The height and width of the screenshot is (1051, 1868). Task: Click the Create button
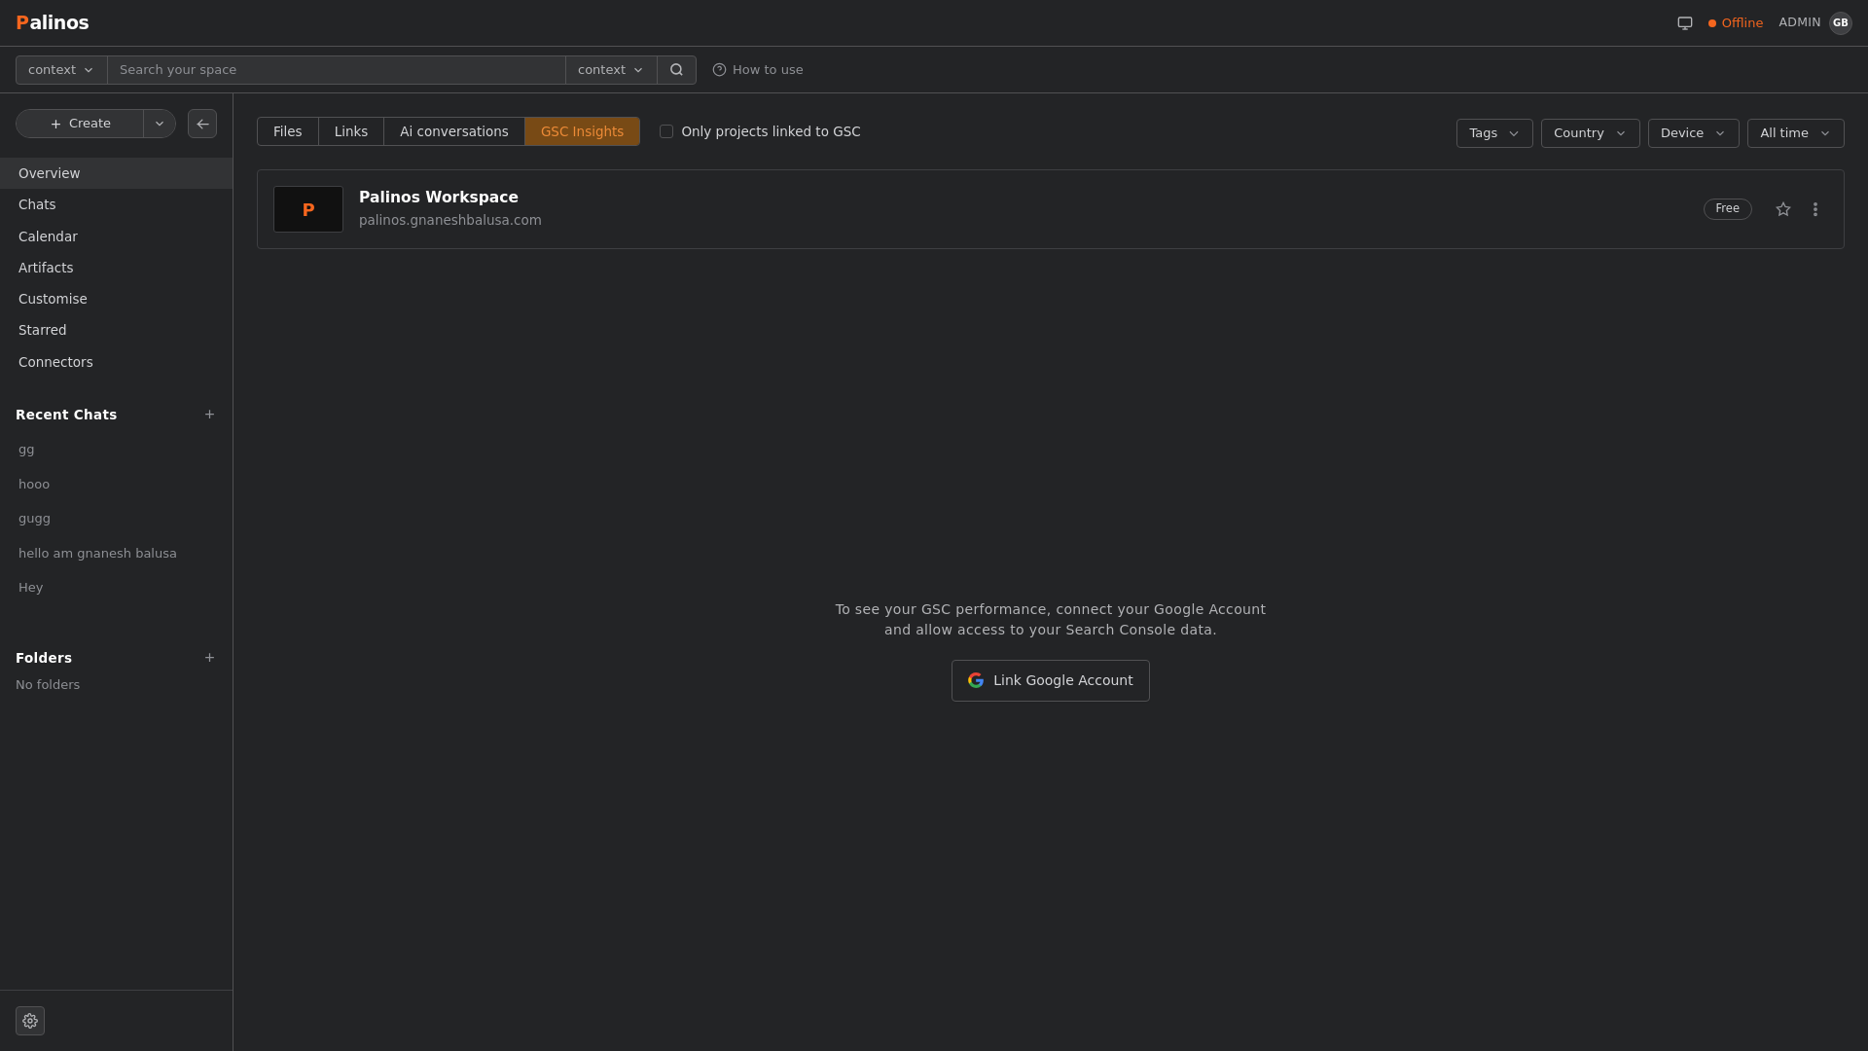point(80,124)
